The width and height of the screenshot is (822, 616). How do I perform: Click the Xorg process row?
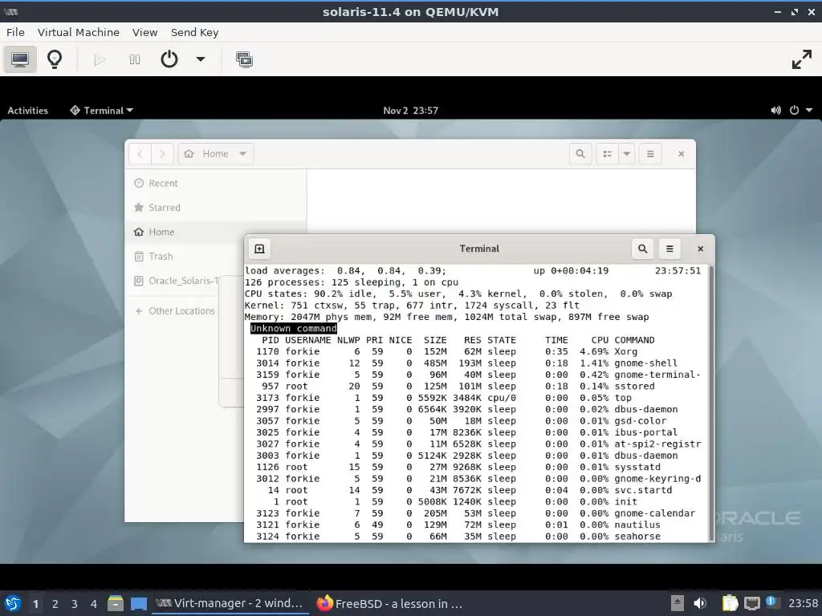(x=472, y=351)
